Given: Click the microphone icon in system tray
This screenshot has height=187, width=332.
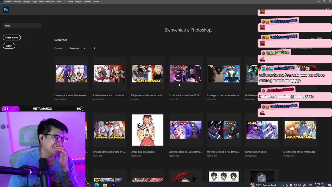Looking at the screenshot, I should pos(291,185).
